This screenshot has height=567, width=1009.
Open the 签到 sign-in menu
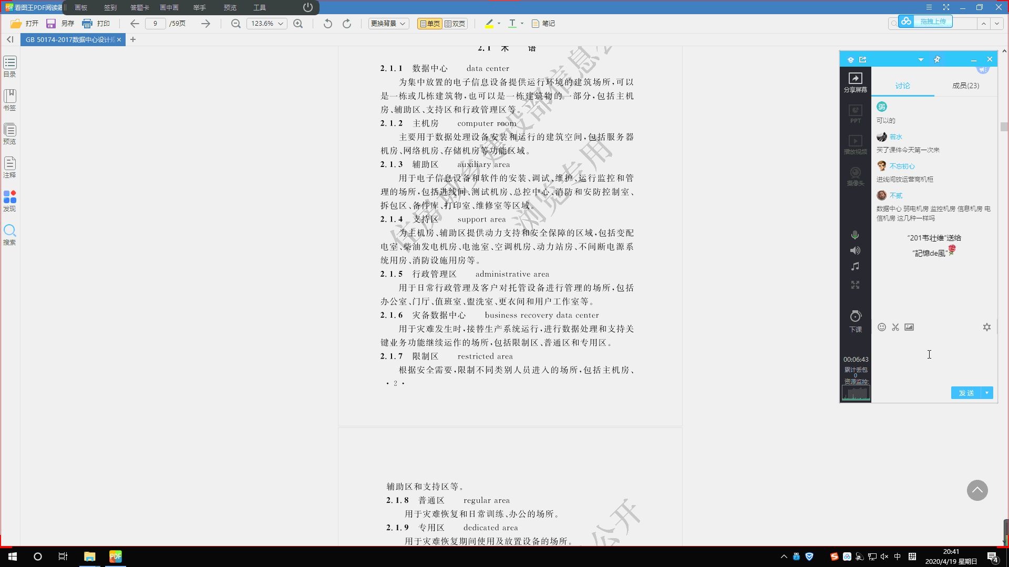click(110, 7)
